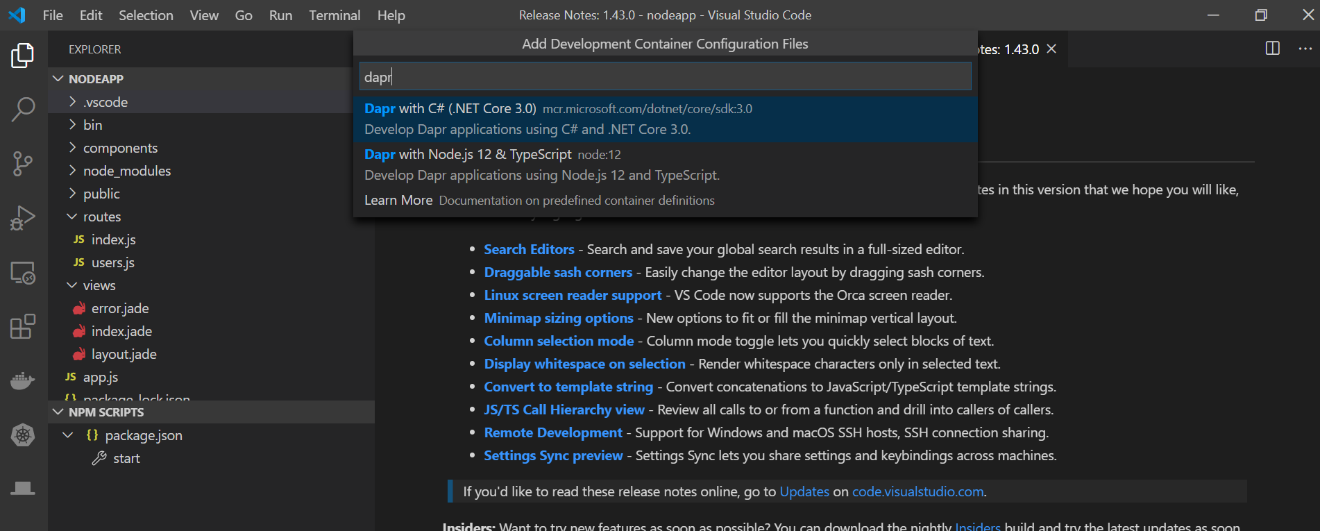Screen dimensions: 1320x531
Task: Click the container definition search input
Action: [664, 76]
